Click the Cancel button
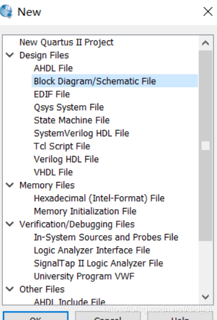The image size is (217, 320). (x=108, y=316)
